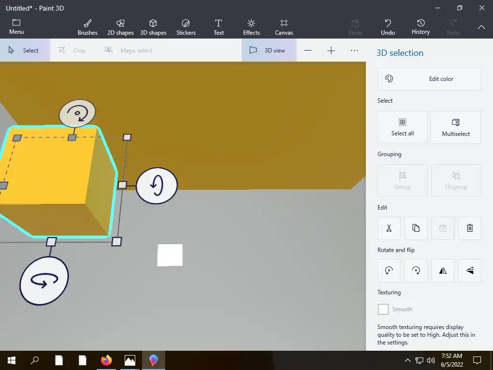
Task: Click the top-right corner resize handle
Action: 127,137
